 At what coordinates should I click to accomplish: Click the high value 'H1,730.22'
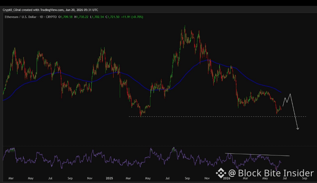click(x=81, y=17)
